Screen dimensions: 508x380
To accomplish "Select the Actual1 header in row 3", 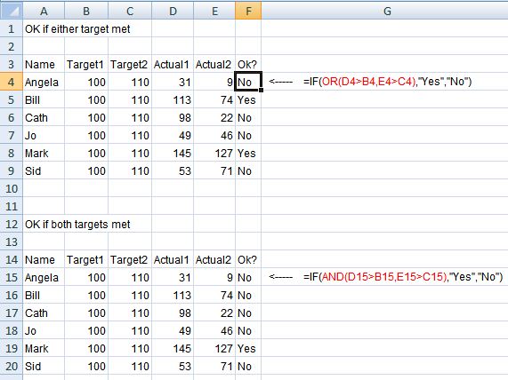I will click(x=171, y=64).
